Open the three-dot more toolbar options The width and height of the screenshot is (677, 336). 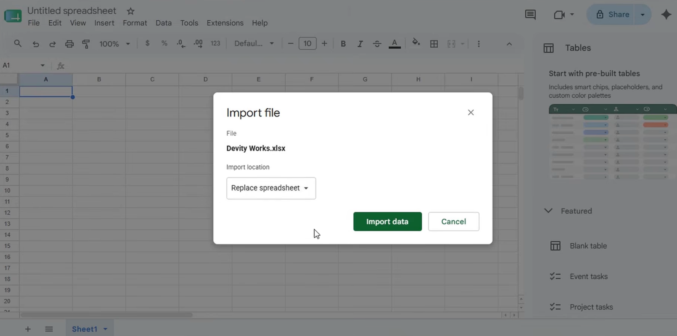tap(479, 44)
